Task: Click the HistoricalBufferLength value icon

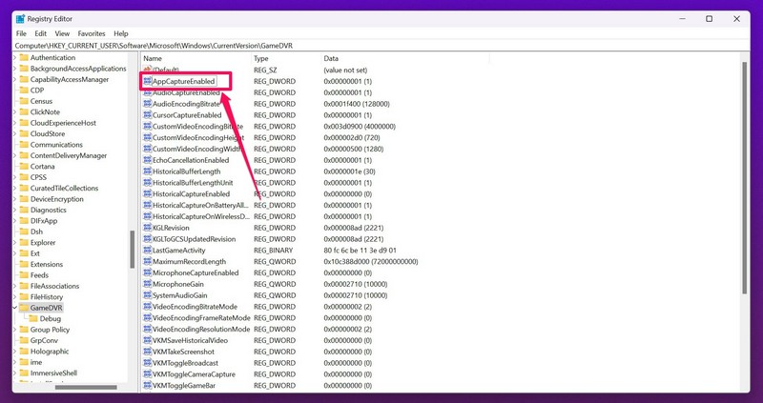Action: (x=148, y=171)
